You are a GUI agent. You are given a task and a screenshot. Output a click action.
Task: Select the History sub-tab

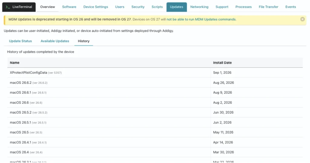(84, 41)
